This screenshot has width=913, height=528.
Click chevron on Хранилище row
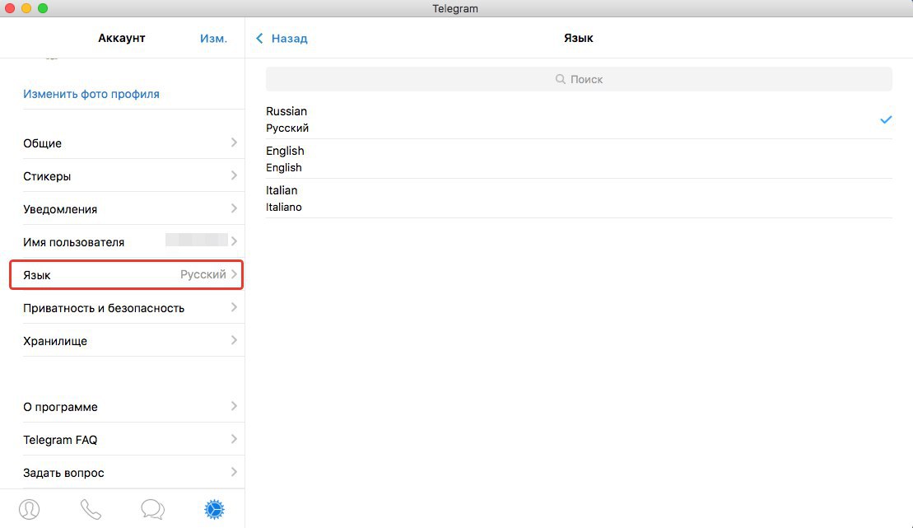click(x=234, y=339)
